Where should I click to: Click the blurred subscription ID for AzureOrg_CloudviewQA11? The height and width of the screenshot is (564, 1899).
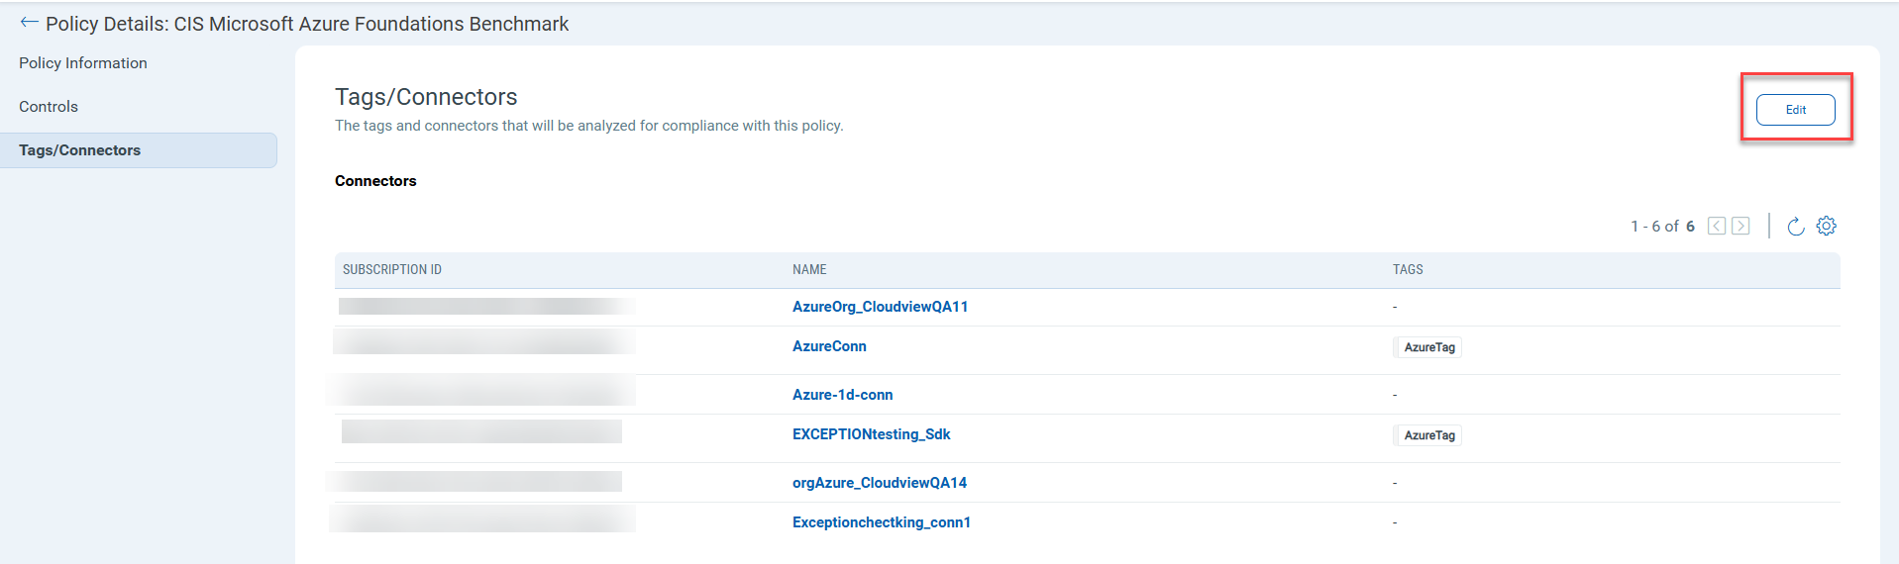pos(486,307)
